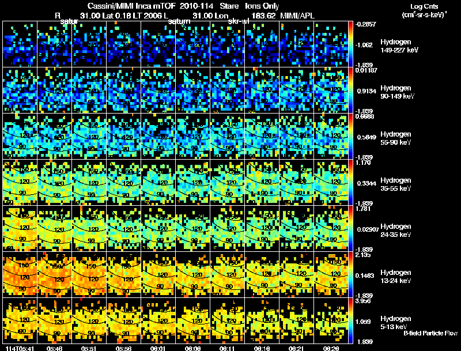The width and height of the screenshot is (461, 351).
Task: Select the colorbar value 0.01187
Action: 366,70
